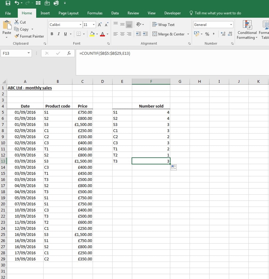Open Conditional Formatting menu
This screenshot has height=279, width=269.
[247, 30]
